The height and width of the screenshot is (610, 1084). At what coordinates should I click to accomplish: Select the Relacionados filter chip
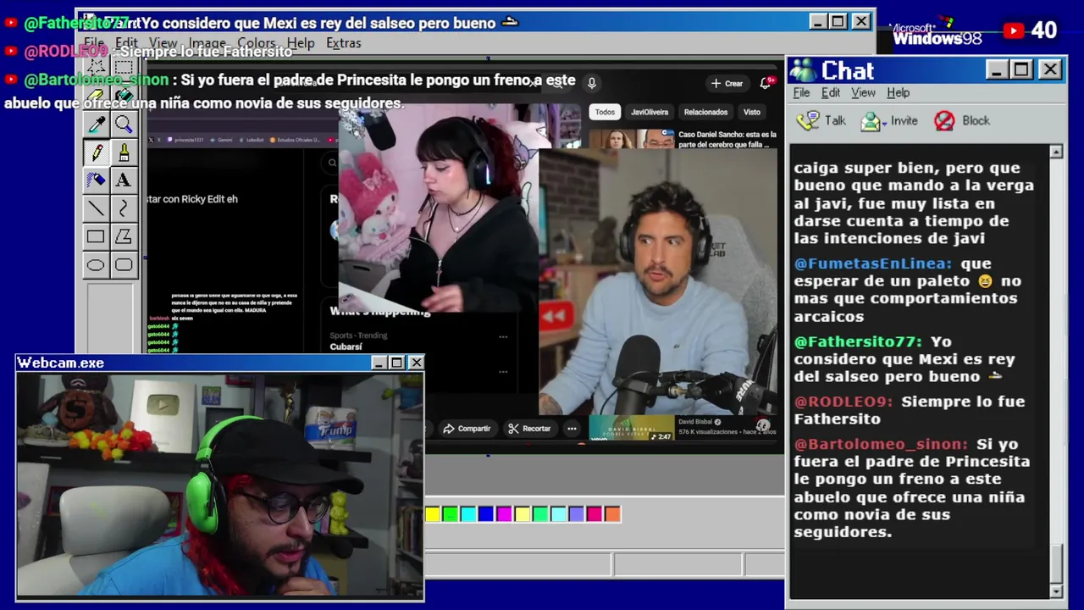(x=705, y=112)
